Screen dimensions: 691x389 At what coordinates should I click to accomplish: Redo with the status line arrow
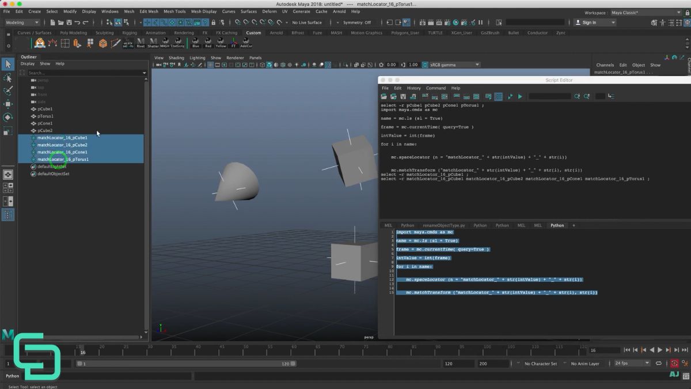pos(85,22)
